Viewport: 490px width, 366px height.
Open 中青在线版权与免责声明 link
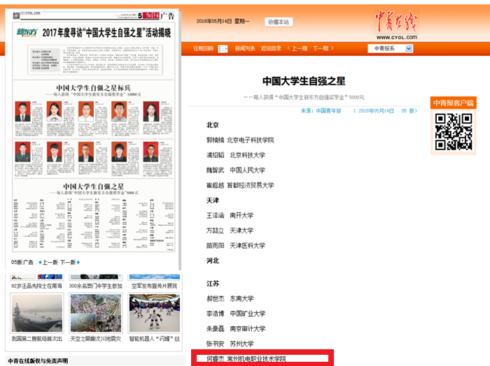(x=39, y=360)
